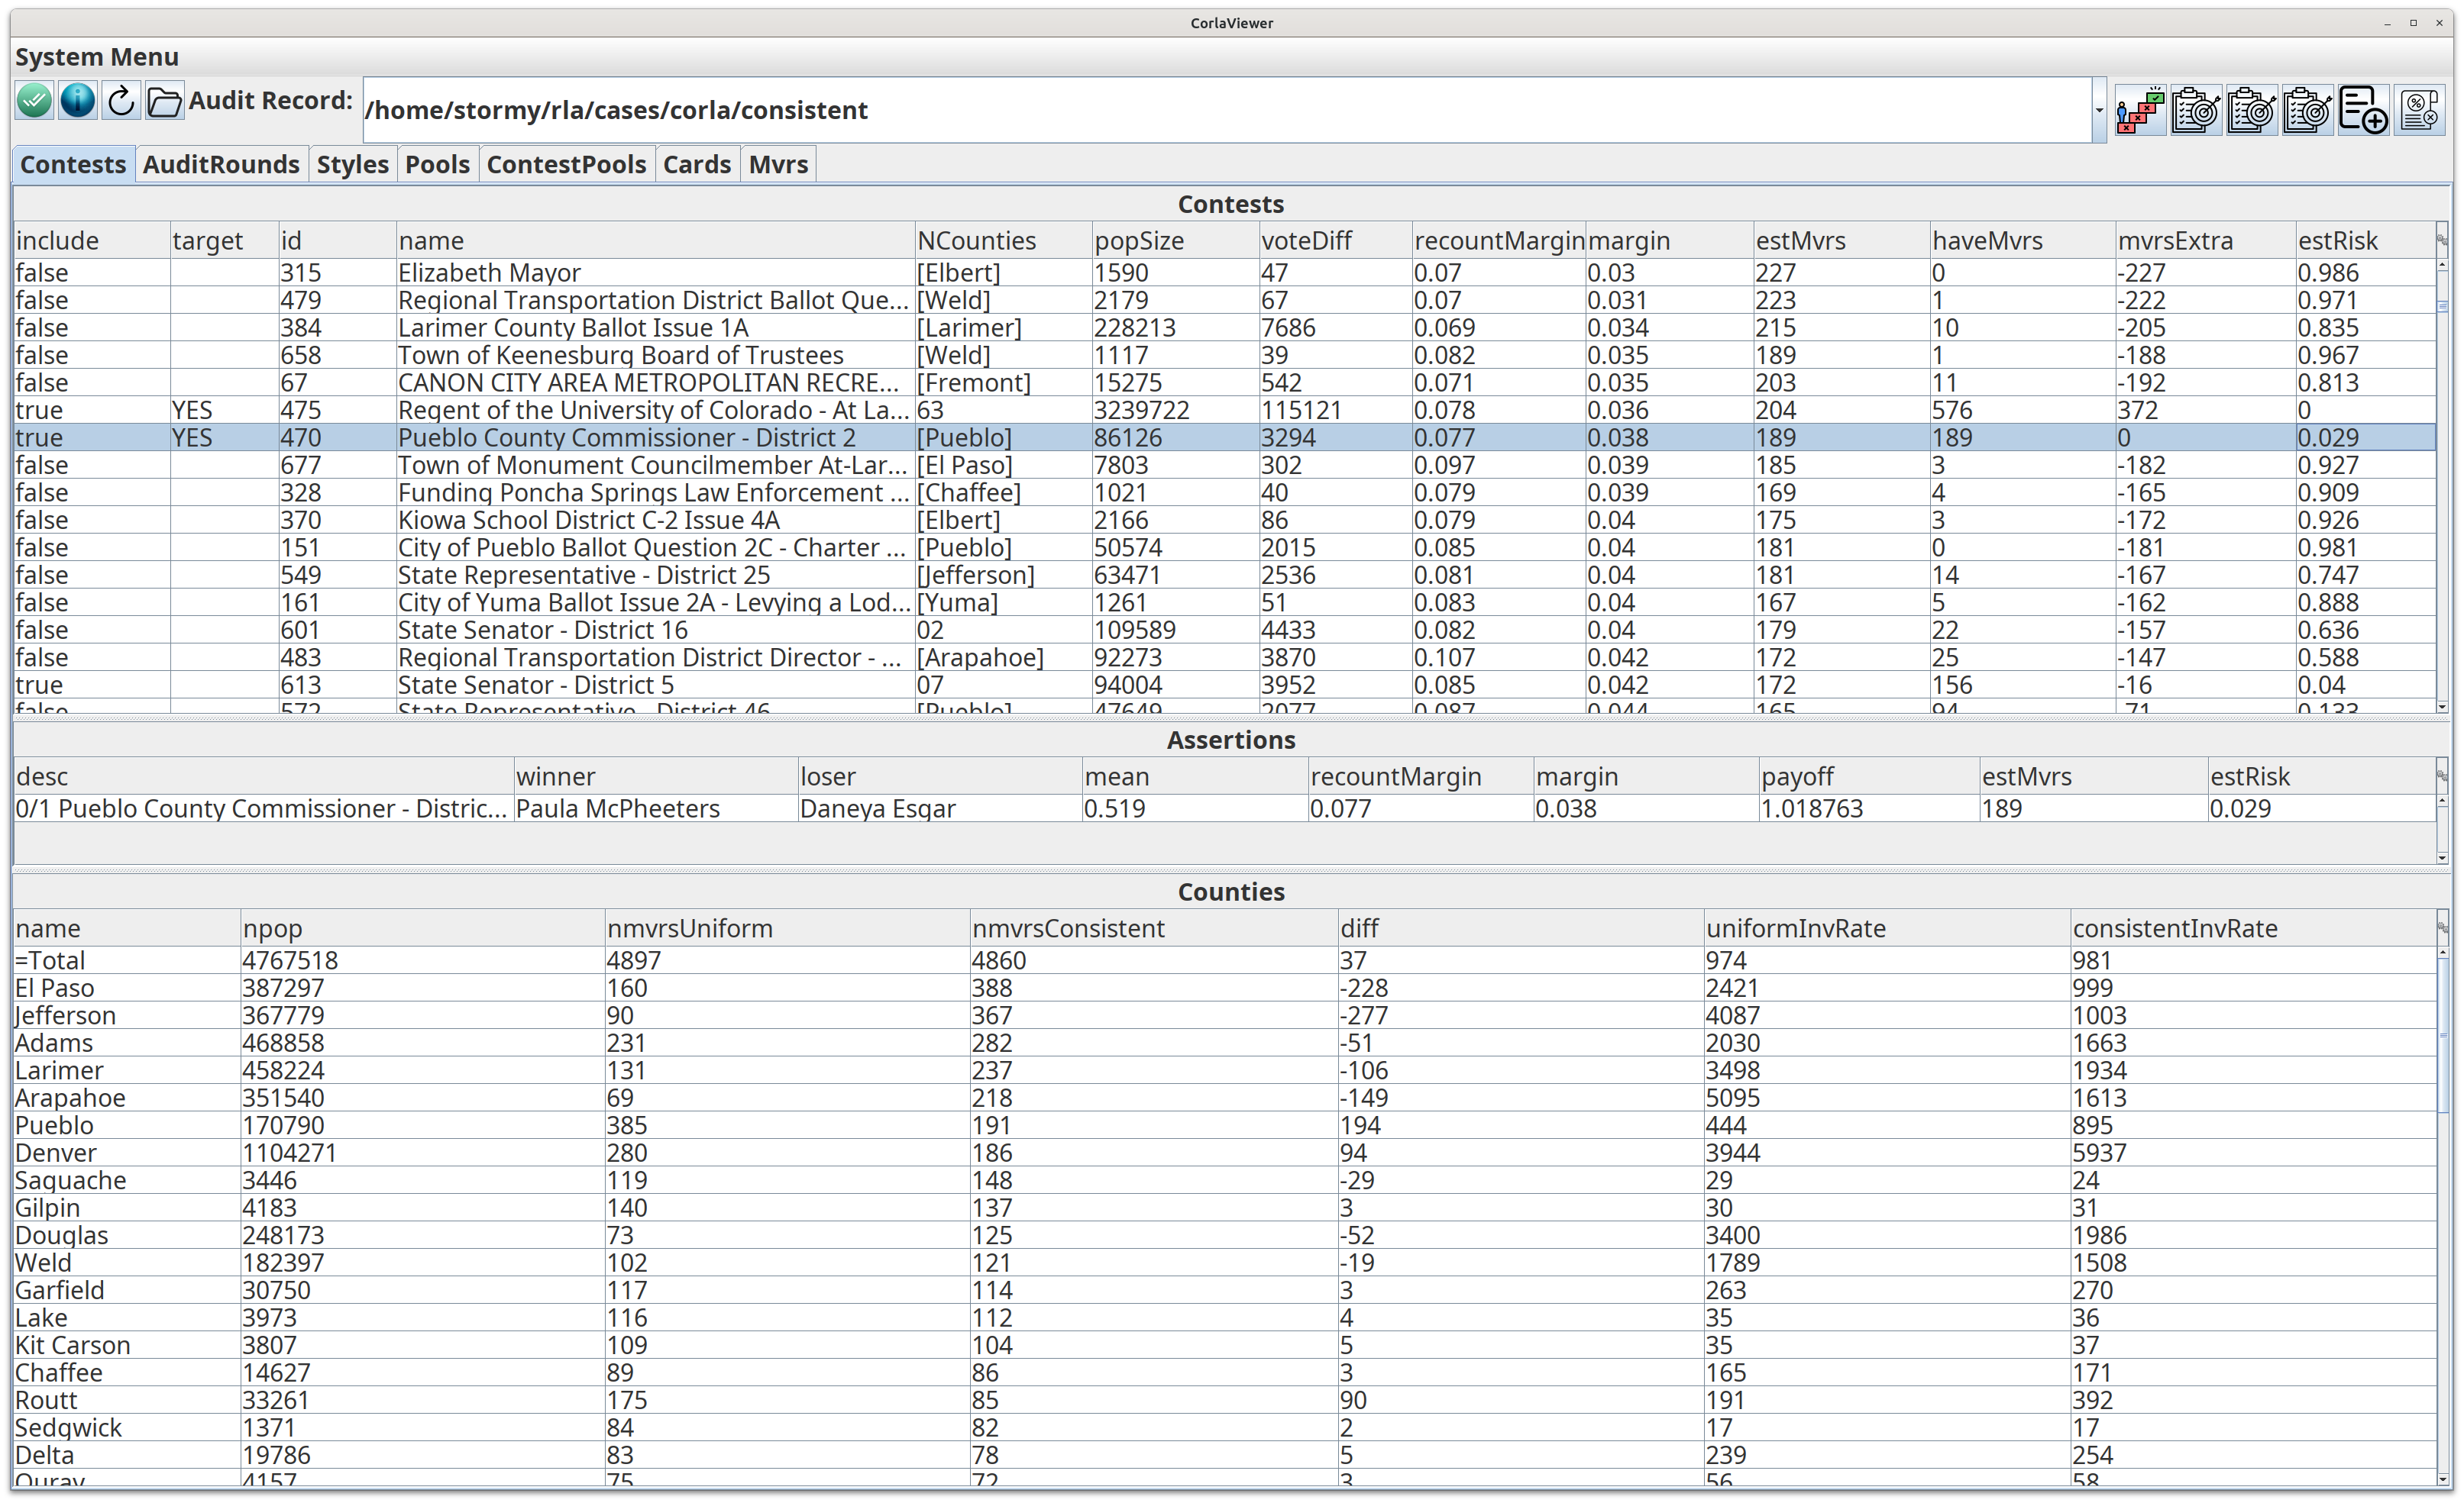
Task: Select the Jefferson county row
Action: pos(1224,1015)
